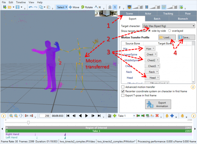Zoom in on the timeline

pos(11,116)
